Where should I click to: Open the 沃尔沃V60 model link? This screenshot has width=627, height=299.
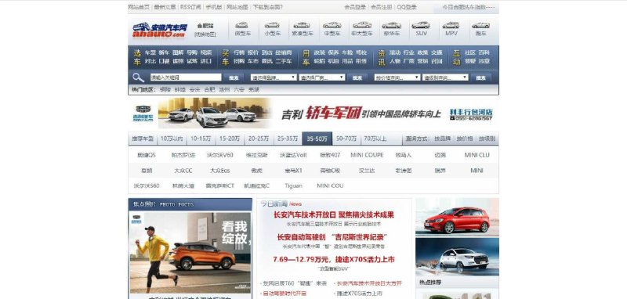220,155
